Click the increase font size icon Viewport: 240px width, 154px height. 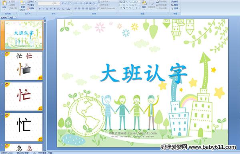[63, 3]
